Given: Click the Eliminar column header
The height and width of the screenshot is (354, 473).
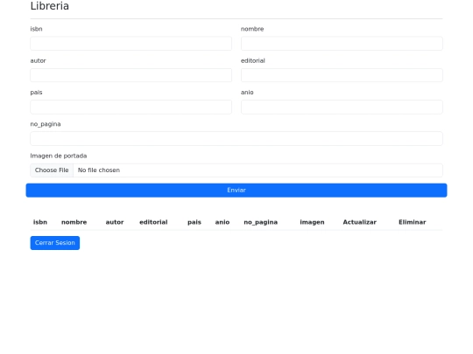Looking at the screenshot, I should point(412,222).
